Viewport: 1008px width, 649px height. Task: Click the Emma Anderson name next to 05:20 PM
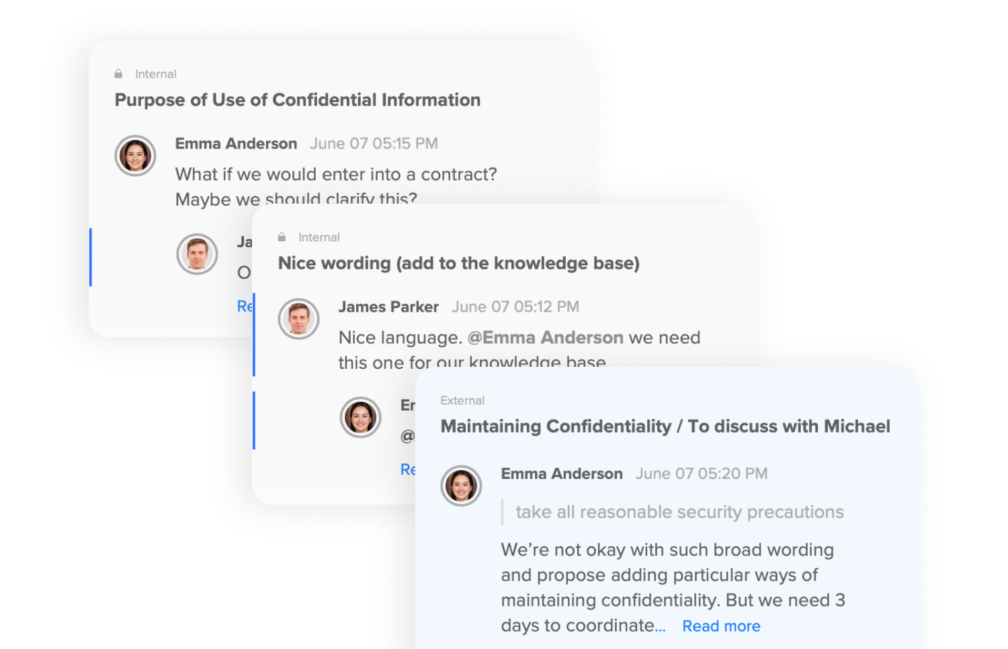pyautogui.click(x=561, y=474)
